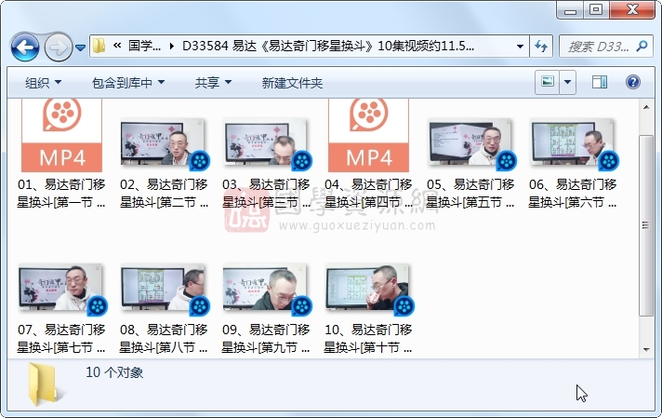Toggle the preview pane icon
Viewport: 662px width, 418px height.
tap(600, 82)
